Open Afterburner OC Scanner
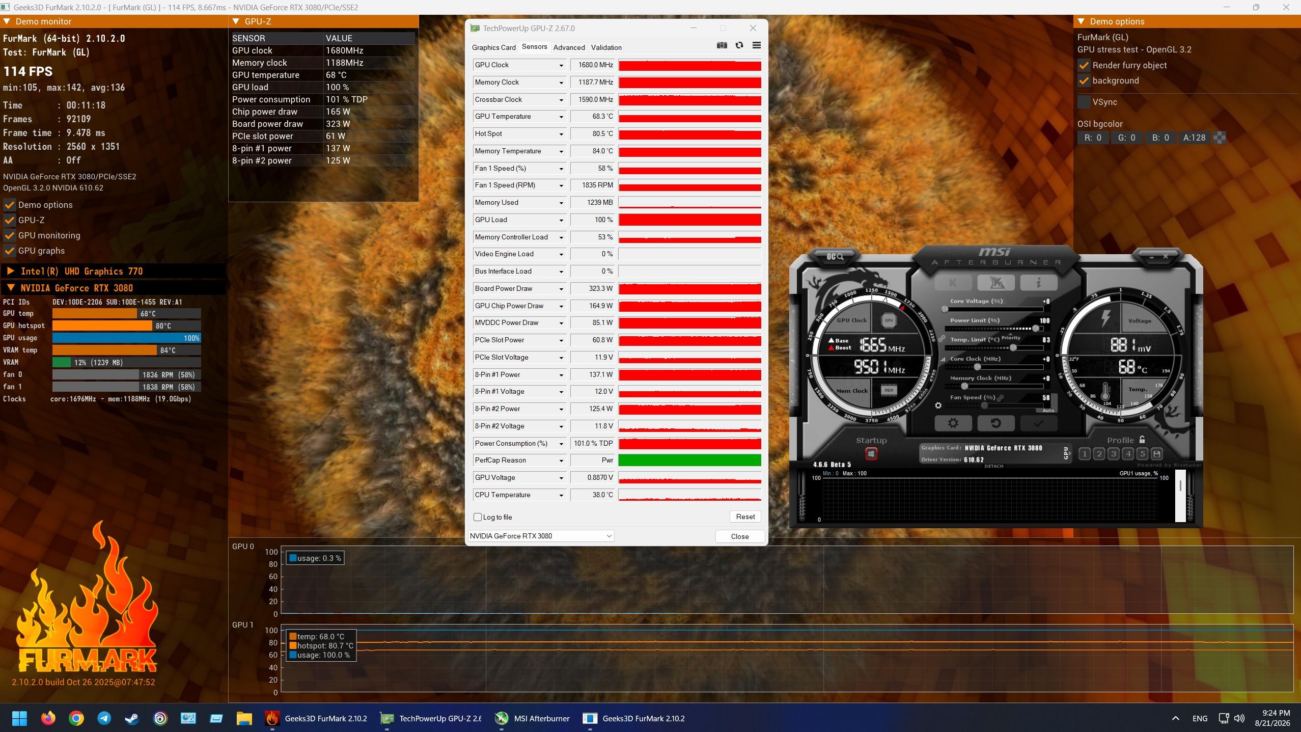 [835, 256]
